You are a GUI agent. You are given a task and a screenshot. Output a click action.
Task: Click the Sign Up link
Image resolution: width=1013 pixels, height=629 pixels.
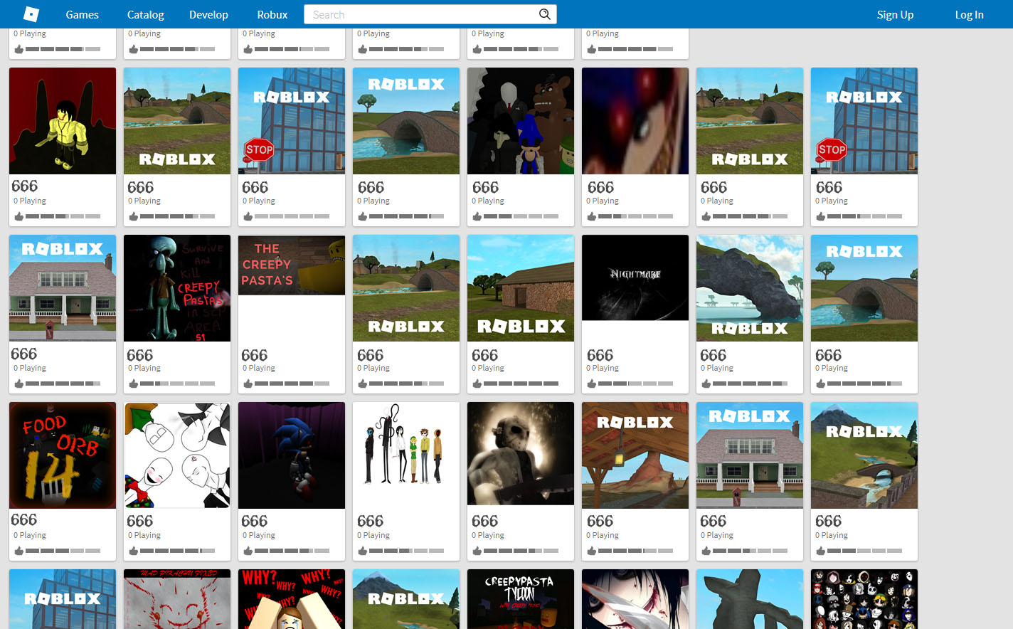895,14
